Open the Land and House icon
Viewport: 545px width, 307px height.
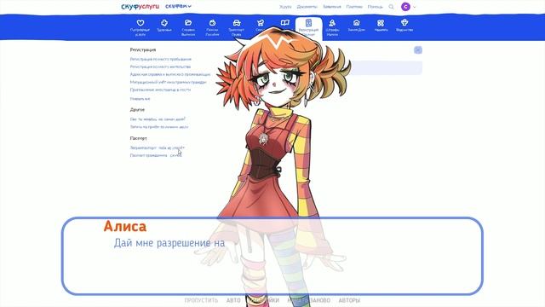point(356,23)
